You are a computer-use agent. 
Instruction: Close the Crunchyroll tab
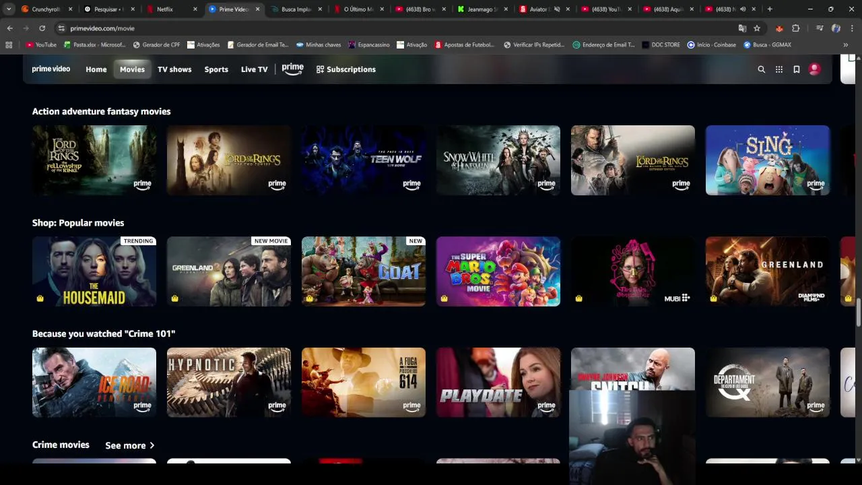coord(70,9)
